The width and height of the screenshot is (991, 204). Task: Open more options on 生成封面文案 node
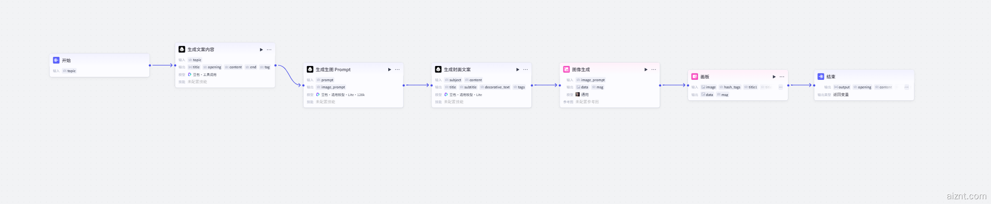pyautogui.click(x=525, y=70)
